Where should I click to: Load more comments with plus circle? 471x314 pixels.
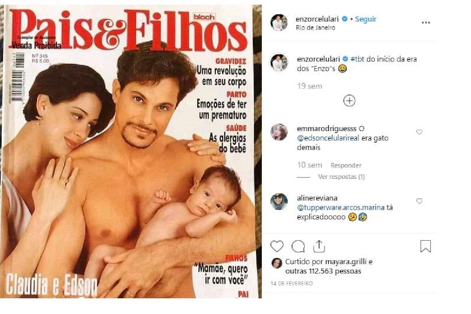[x=349, y=101]
